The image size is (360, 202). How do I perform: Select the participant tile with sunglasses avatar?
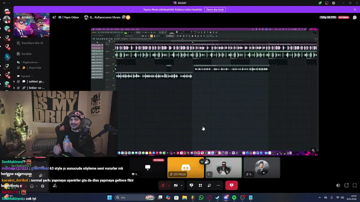point(224,167)
